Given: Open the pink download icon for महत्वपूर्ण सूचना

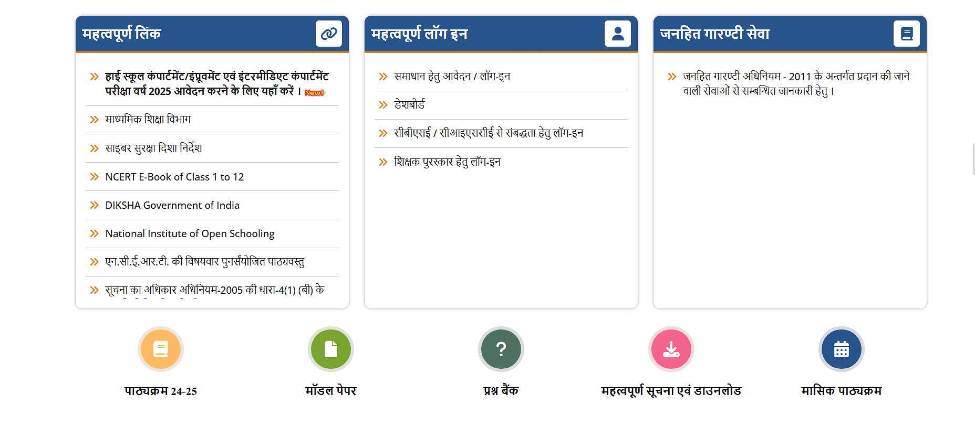Looking at the screenshot, I should 671,349.
